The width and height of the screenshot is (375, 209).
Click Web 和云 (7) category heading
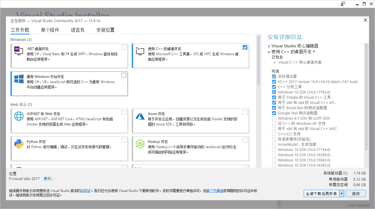pyautogui.click(x=21, y=105)
